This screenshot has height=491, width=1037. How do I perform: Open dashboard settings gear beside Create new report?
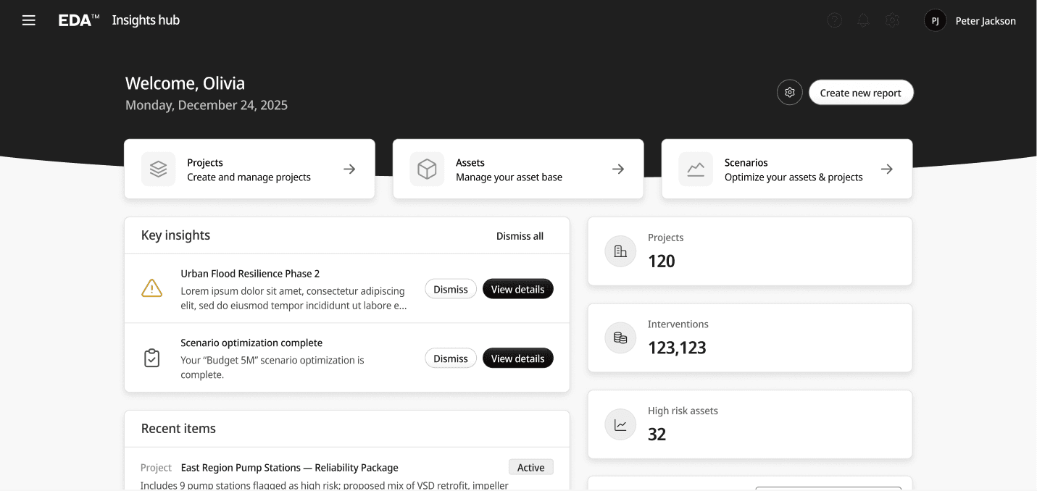[790, 93]
